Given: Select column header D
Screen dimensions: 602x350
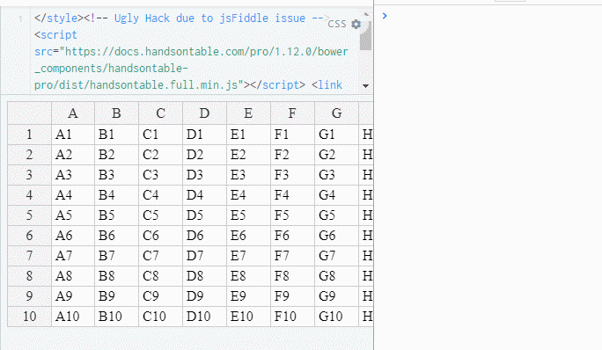Looking at the screenshot, I should click(x=205, y=113).
